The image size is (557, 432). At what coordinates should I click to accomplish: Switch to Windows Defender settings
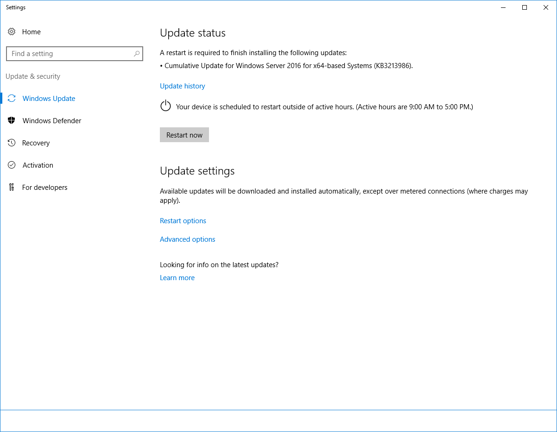click(x=51, y=120)
